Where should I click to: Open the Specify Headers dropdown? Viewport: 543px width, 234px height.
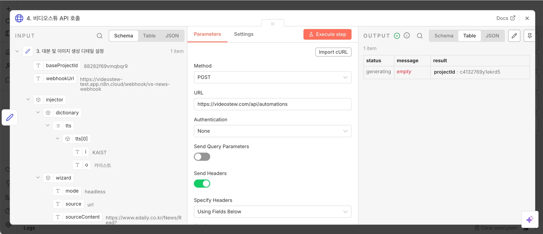[x=272, y=212]
